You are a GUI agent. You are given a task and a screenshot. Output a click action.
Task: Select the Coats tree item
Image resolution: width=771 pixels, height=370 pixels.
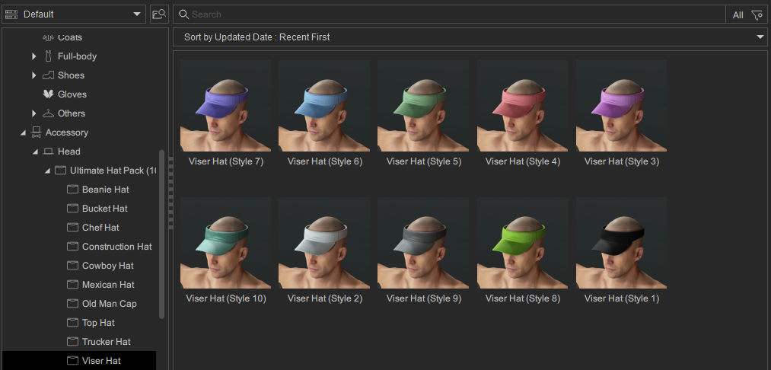[x=70, y=37]
